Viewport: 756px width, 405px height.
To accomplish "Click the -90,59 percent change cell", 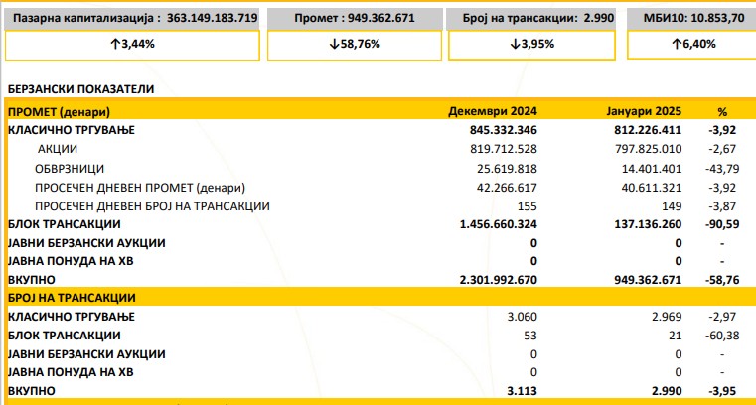I will (715, 224).
